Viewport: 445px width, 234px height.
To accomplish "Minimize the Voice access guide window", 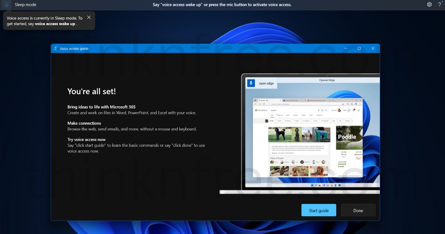I will click(x=345, y=48).
